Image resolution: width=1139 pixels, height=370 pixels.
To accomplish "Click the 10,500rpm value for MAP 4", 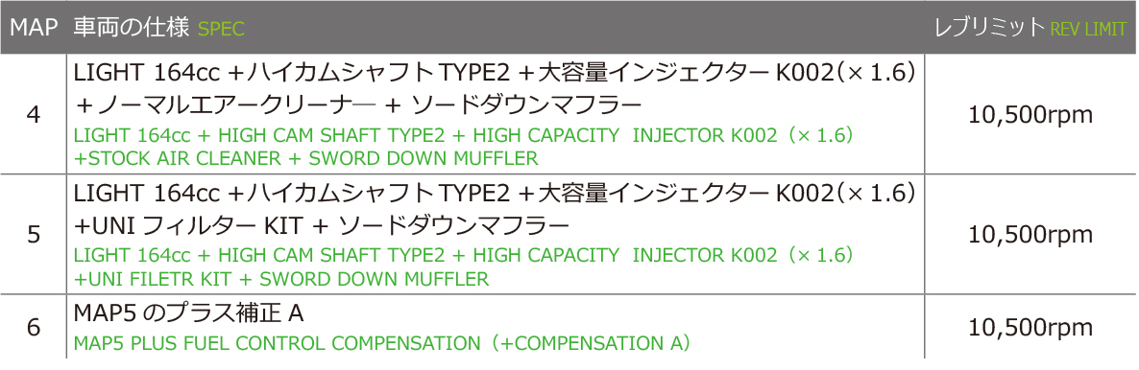I will pos(1030,115).
